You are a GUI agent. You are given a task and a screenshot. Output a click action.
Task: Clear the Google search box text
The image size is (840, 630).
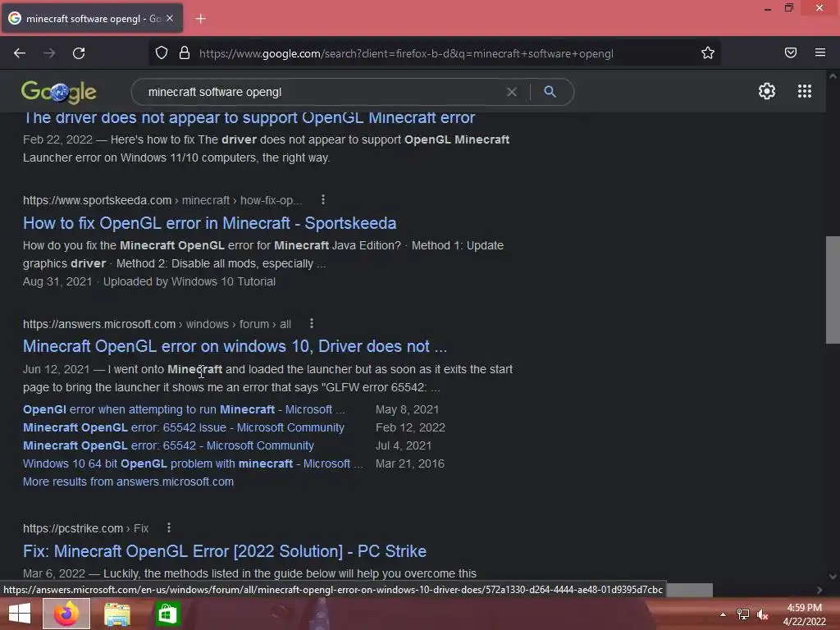tap(512, 92)
